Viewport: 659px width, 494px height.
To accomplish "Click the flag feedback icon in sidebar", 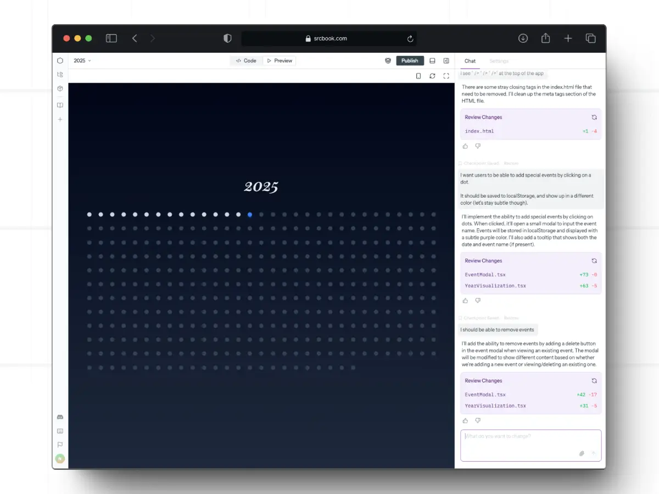I will [x=60, y=445].
